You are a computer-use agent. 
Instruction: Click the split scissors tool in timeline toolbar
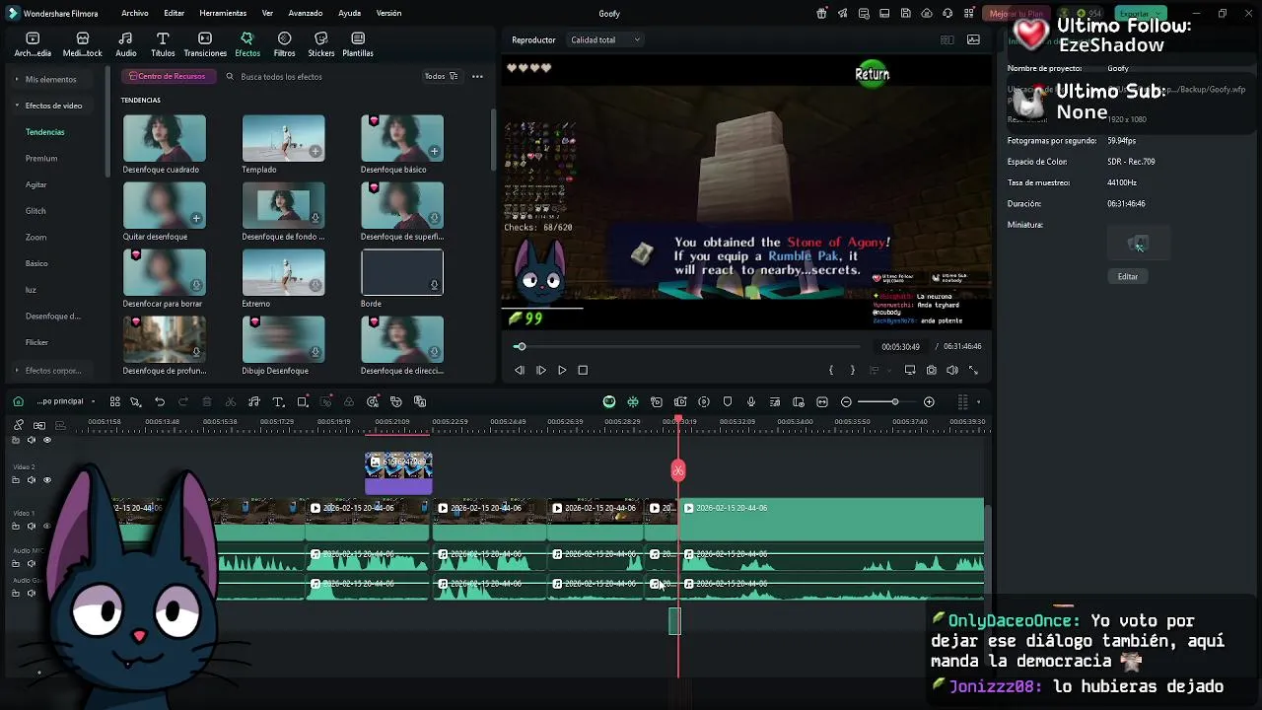pos(231,401)
